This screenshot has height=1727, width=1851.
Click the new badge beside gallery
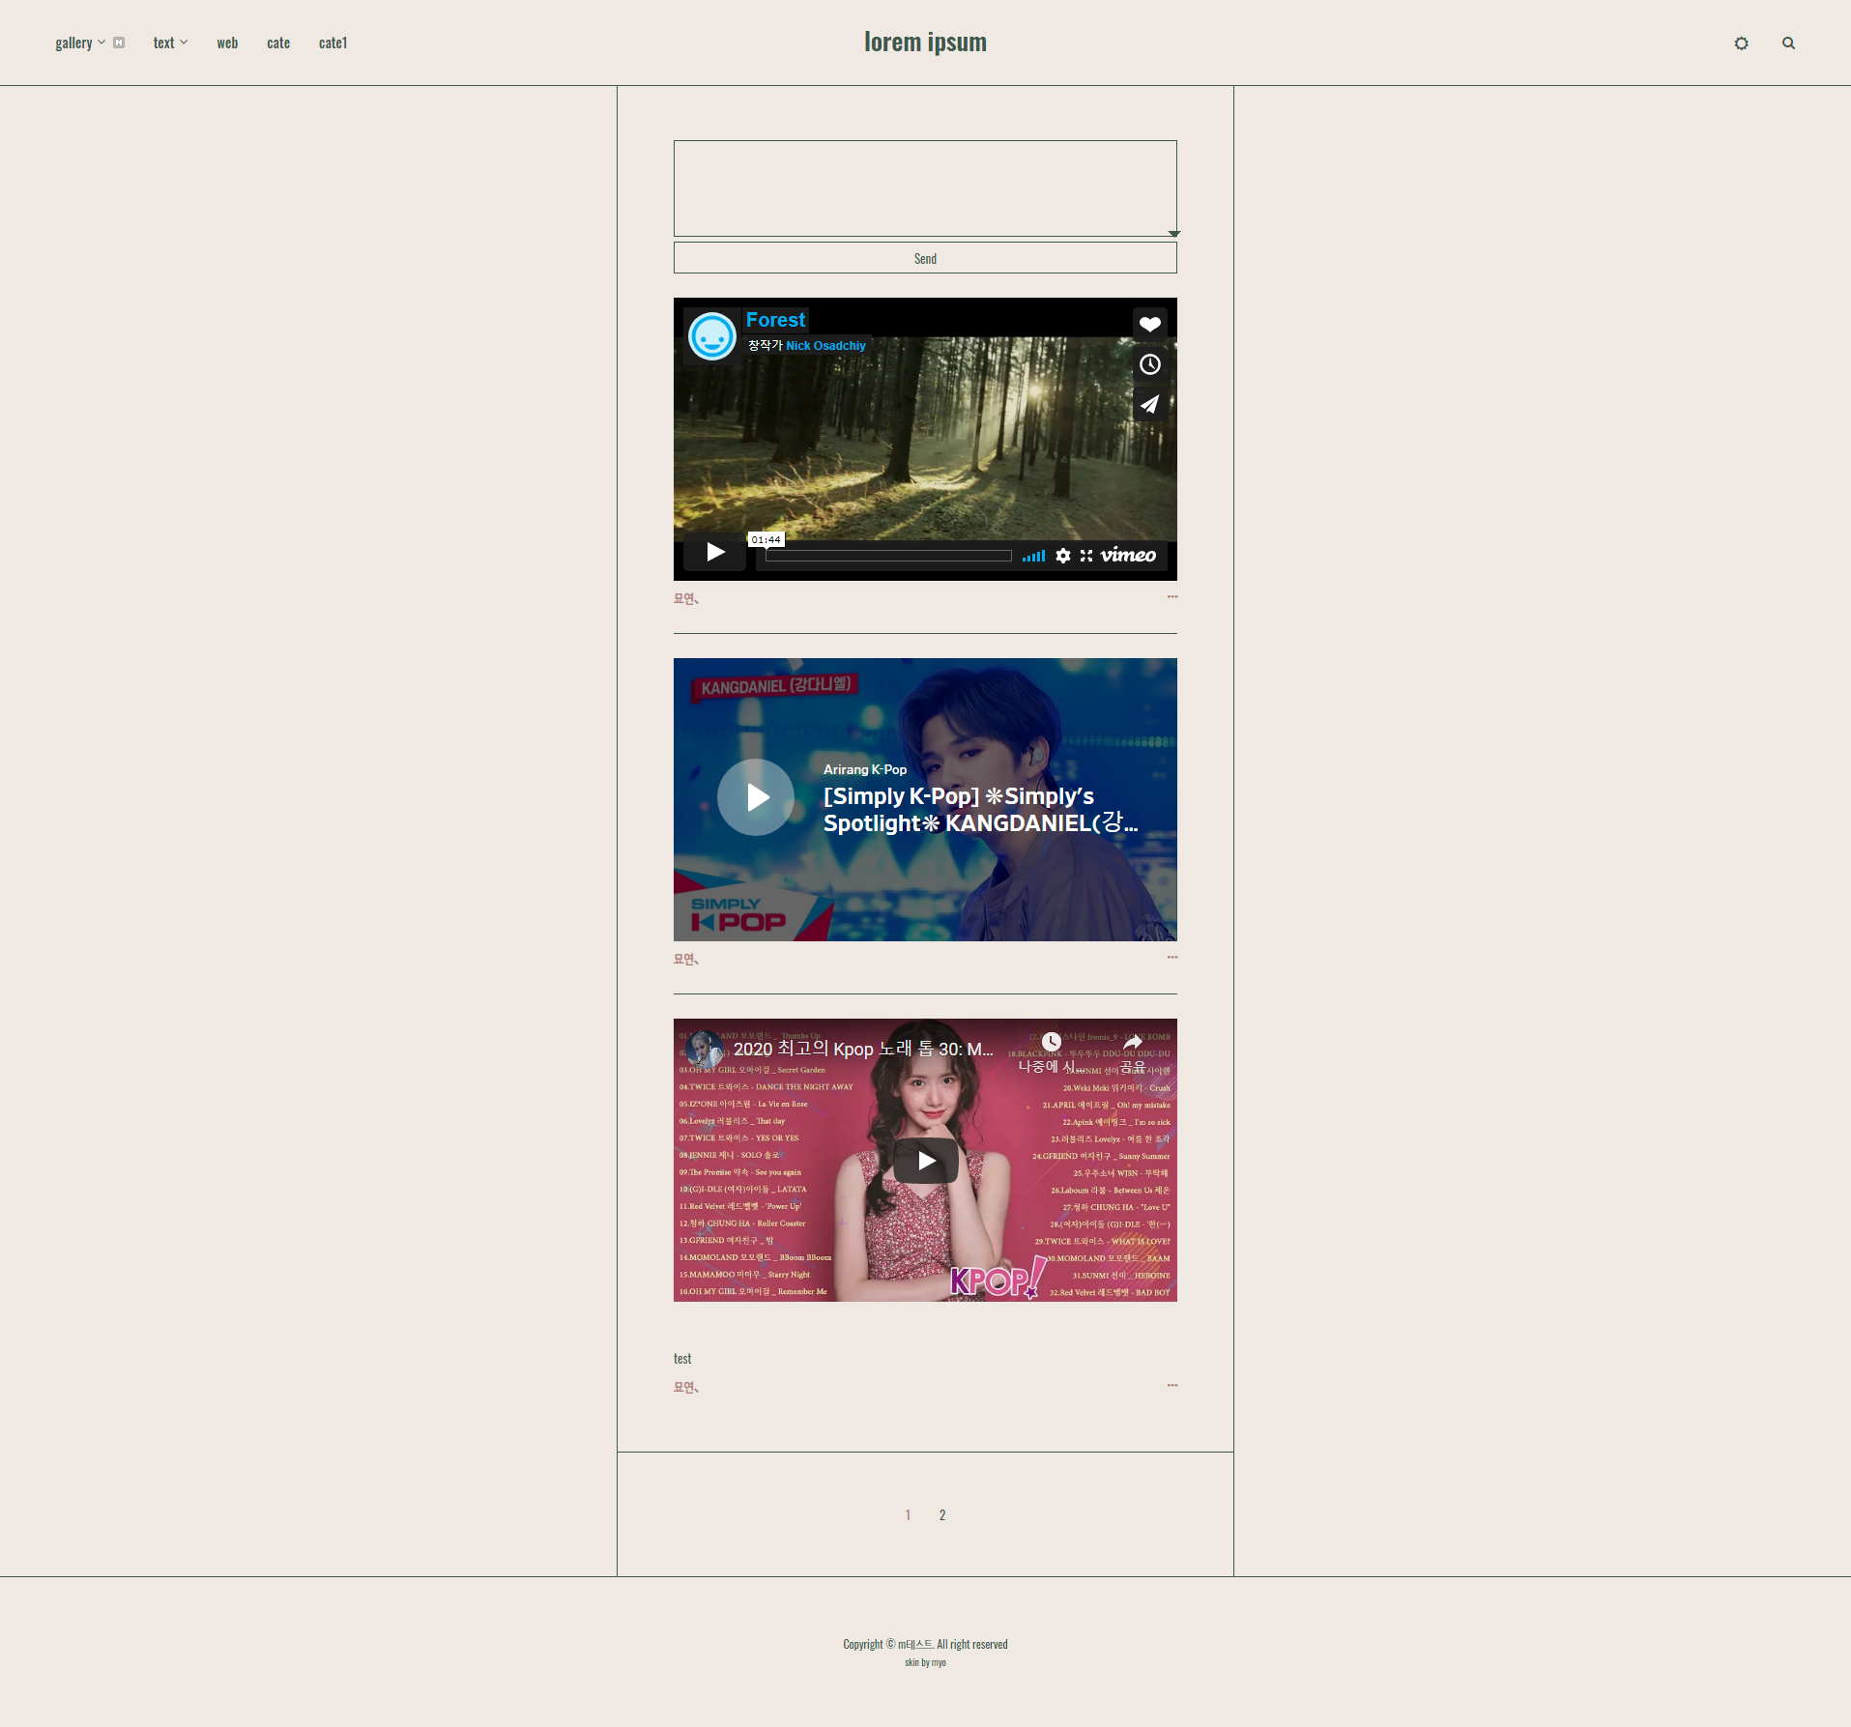119,43
